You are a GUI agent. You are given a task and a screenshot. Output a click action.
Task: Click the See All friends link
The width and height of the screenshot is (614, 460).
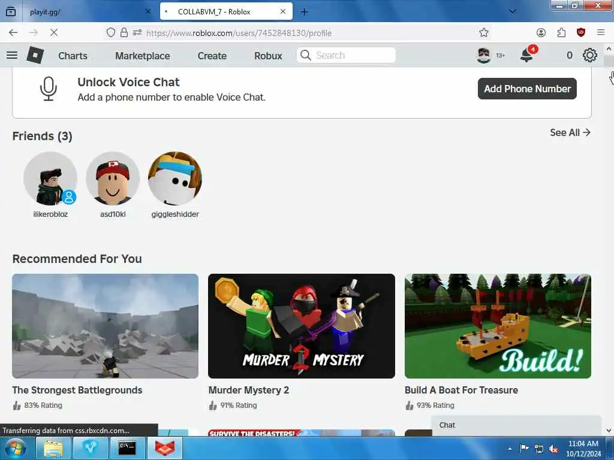click(x=570, y=132)
